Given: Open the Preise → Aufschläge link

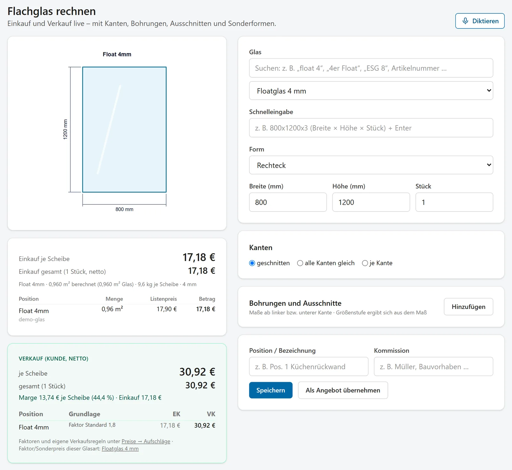Looking at the screenshot, I should pos(146,441).
